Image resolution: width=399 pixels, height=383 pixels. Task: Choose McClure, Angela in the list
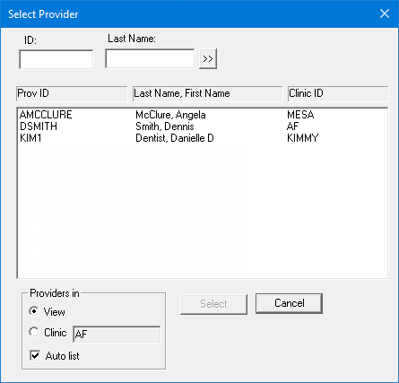click(x=170, y=115)
